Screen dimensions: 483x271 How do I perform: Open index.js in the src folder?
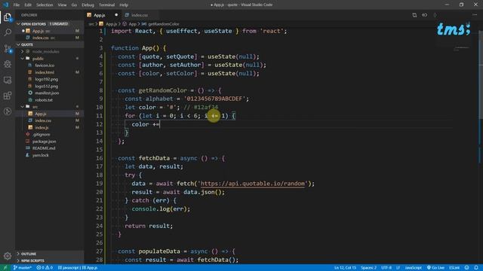click(x=42, y=127)
